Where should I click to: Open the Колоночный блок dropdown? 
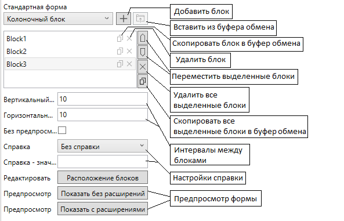59,19
